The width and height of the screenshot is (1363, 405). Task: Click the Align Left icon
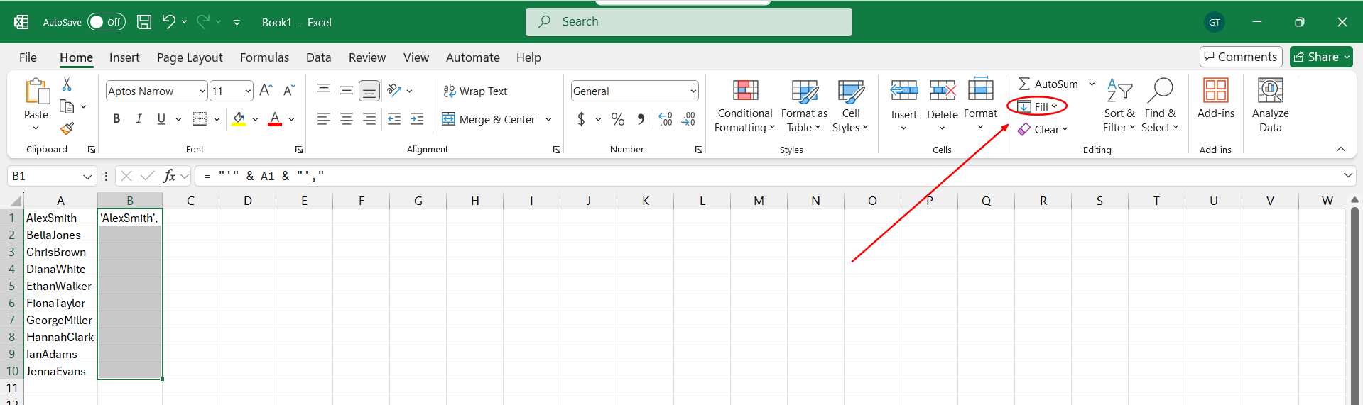click(324, 118)
